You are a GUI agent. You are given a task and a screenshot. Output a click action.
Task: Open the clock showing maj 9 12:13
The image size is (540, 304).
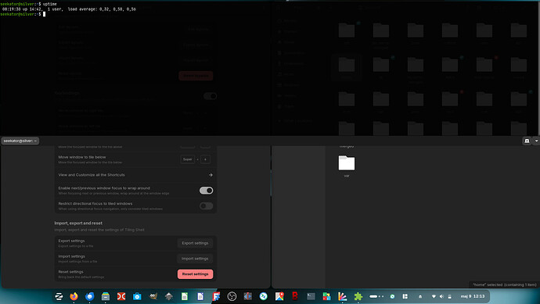[x=473, y=296]
